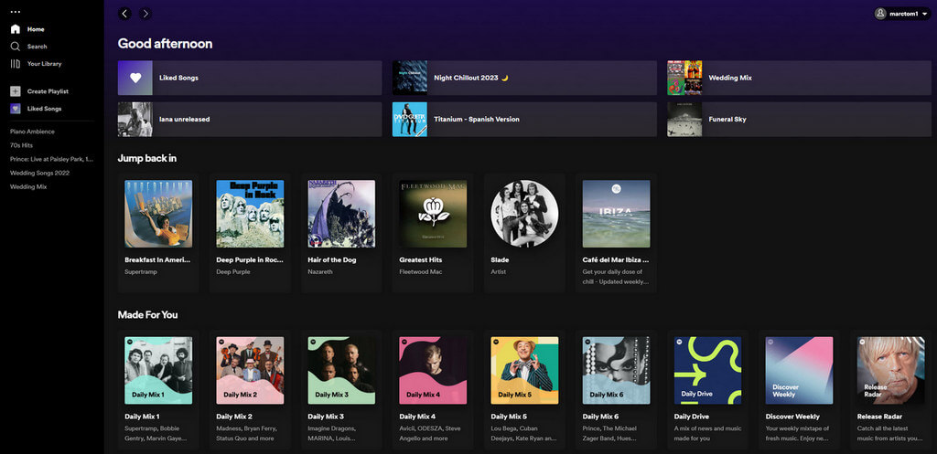Click the Discover Weekly cover
This screenshot has width=937, height=454.
800,371
